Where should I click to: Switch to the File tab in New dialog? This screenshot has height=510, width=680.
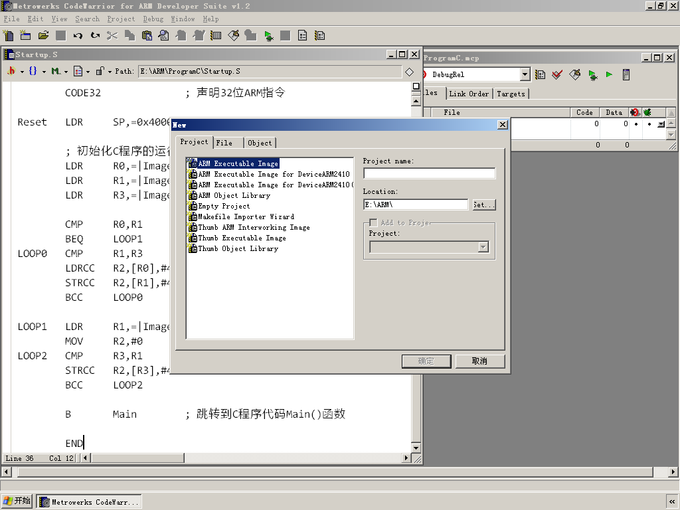224,143
